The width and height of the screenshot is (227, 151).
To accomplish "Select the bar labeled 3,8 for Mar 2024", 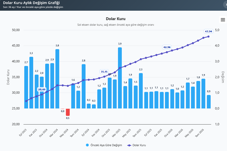I will click(x=57, y=79).
